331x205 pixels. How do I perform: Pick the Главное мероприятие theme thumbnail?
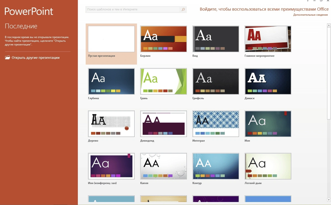click(268, 39)
